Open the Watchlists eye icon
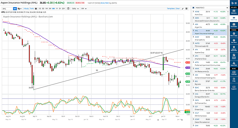The image size is (238, 128). pyautogui.click(x=234, y=18)
